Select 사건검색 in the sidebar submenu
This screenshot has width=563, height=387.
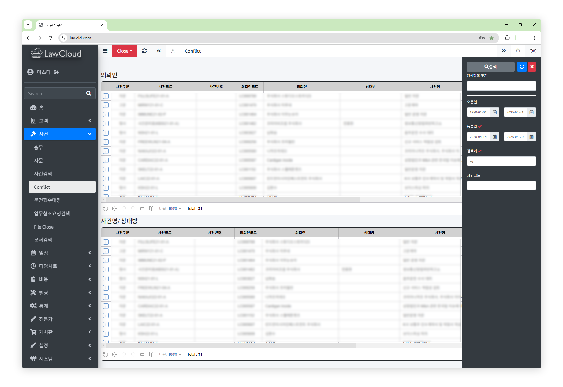(x=43, y=174)
